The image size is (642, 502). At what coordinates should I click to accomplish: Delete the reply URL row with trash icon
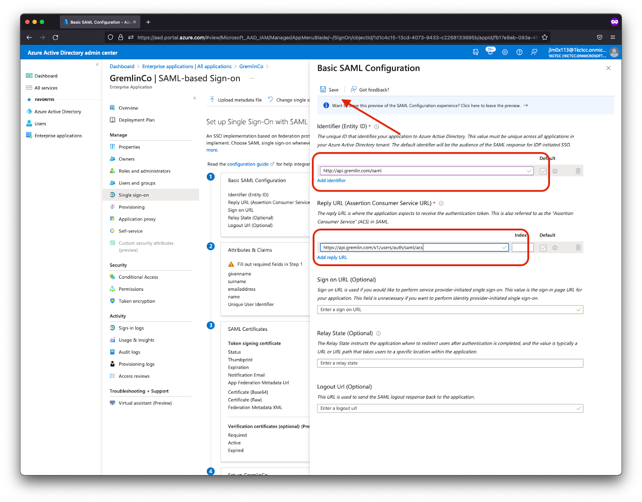(x=578, y=247)
